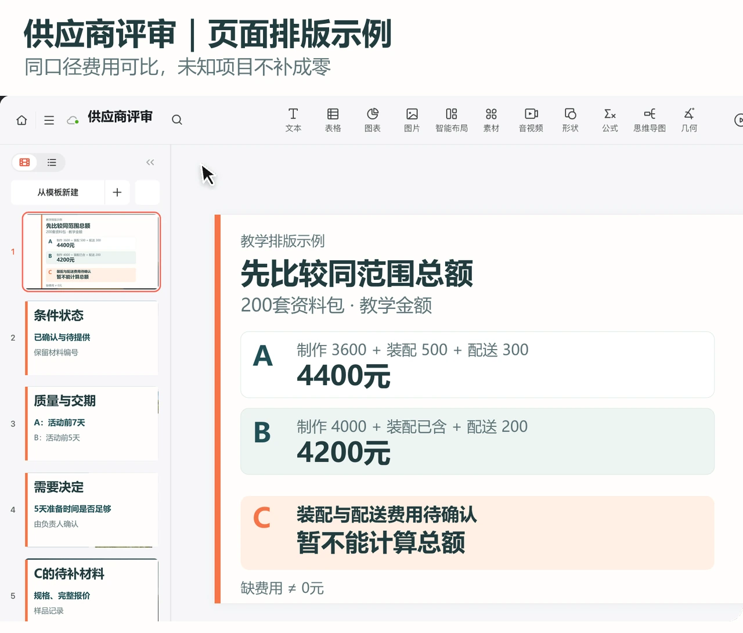Viewport: 743px width, 633px height.
Task: Click the line 制作 4000 + 装配已含 + 配送 200
Action: 412,427
